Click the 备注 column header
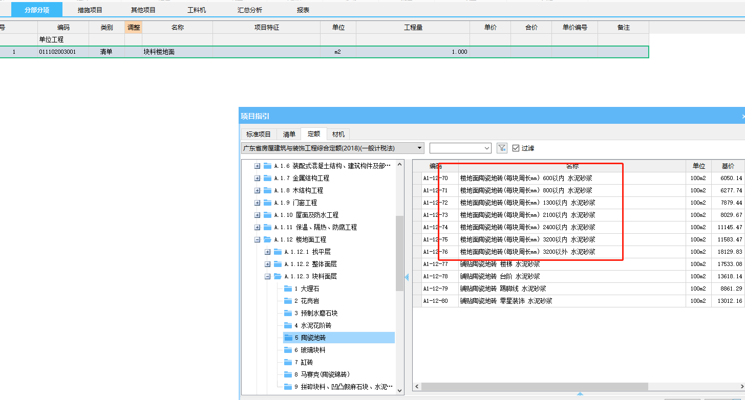 tap(624, 28)
